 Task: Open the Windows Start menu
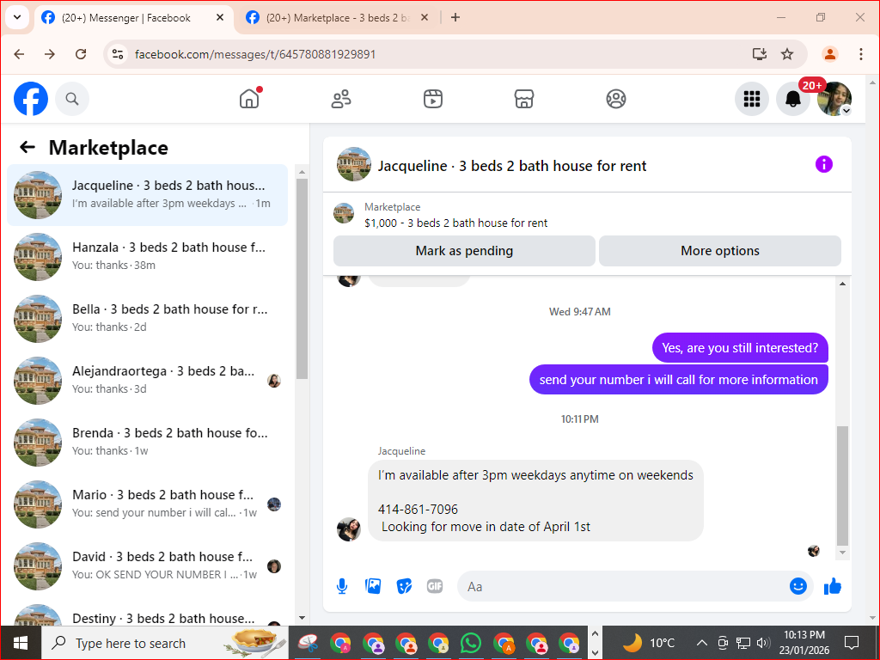point(21,643)
